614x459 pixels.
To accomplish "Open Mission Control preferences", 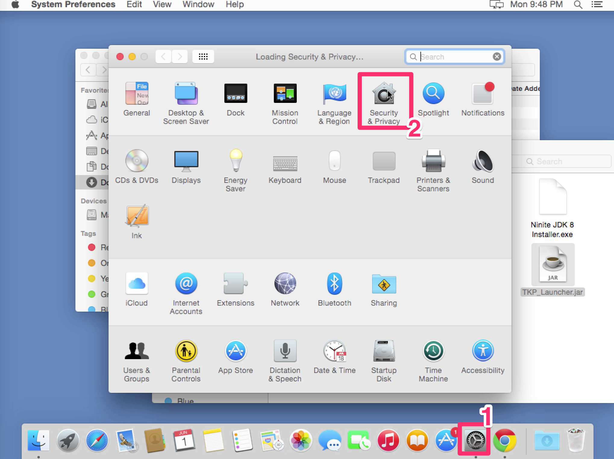I will (x=285, y=102).
